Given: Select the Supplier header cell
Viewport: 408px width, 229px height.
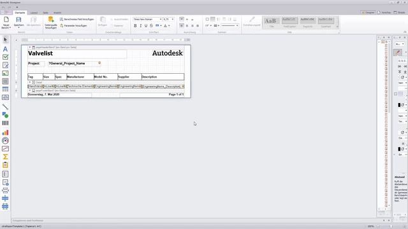Looking at the screenshot, I should coord(129,77).
